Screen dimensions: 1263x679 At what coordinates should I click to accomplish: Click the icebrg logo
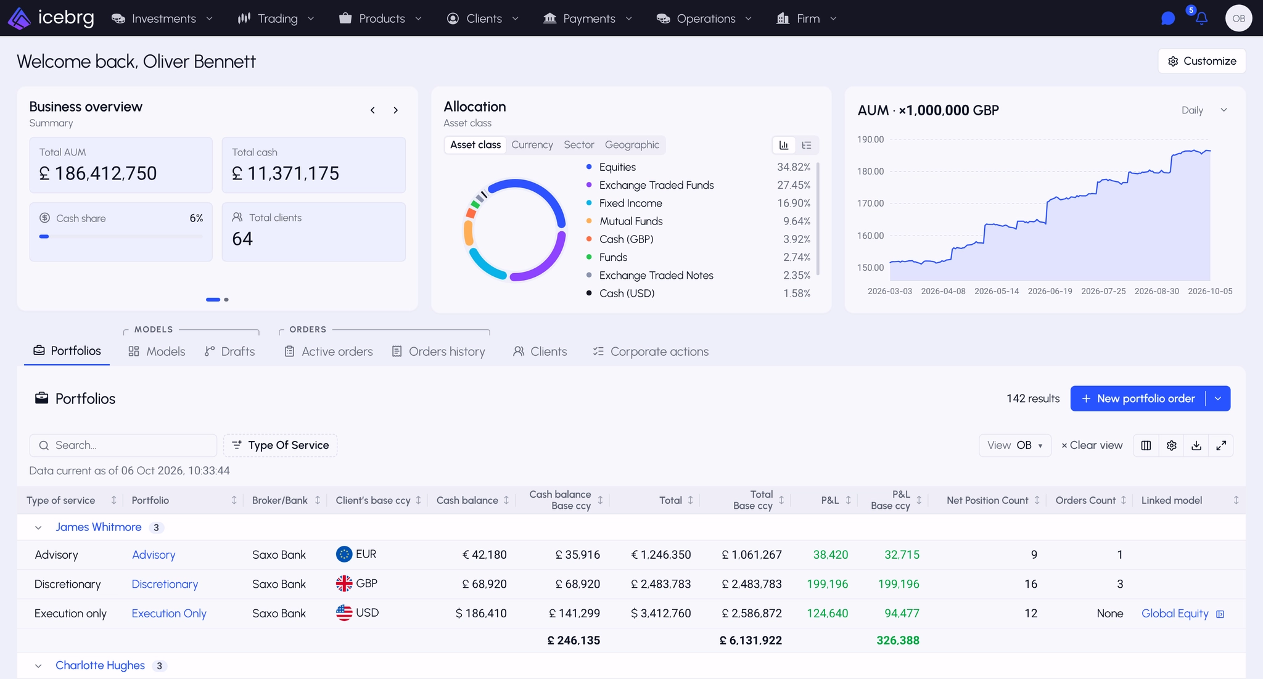tap(51, 18)
